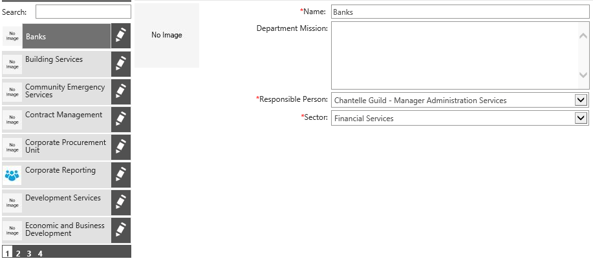Open editor for Corporate Procurement Unit
This screenshot has width=593, height=261.
[x=120, y=147]
